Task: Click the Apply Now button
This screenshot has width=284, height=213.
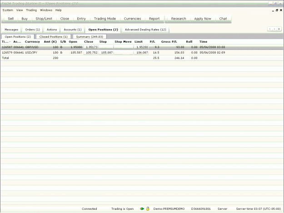Action: click(203, 19)
